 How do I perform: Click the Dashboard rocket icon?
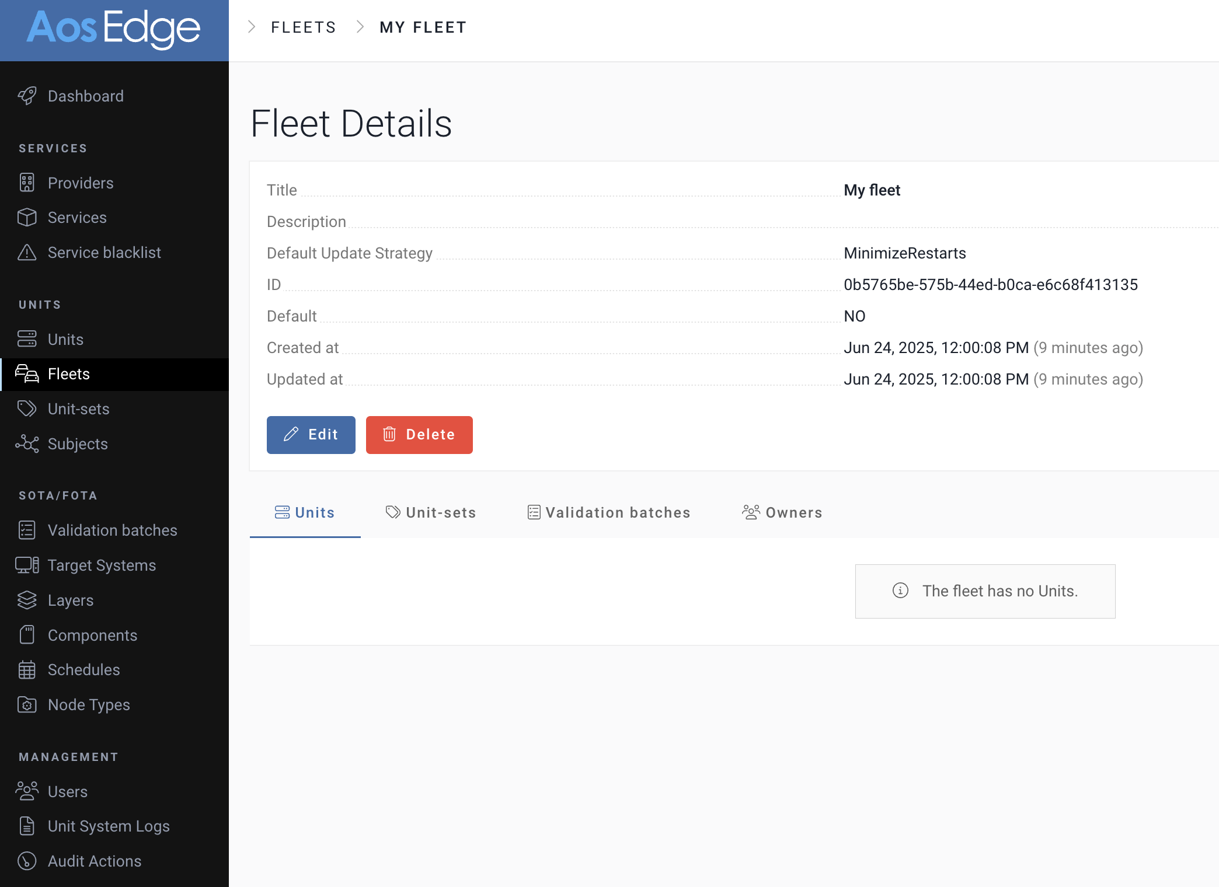[27, 96]
